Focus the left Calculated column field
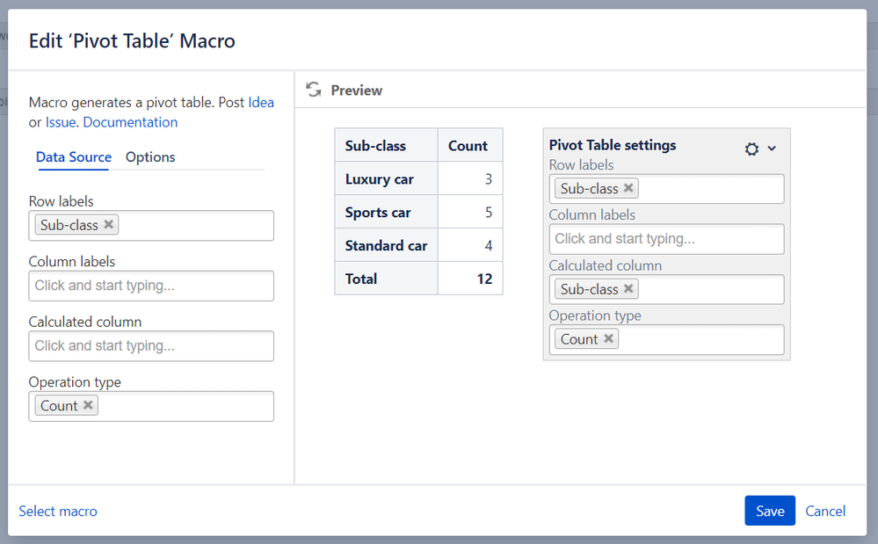Viewport: 878px width, 544px height. [x=151, y=346]
